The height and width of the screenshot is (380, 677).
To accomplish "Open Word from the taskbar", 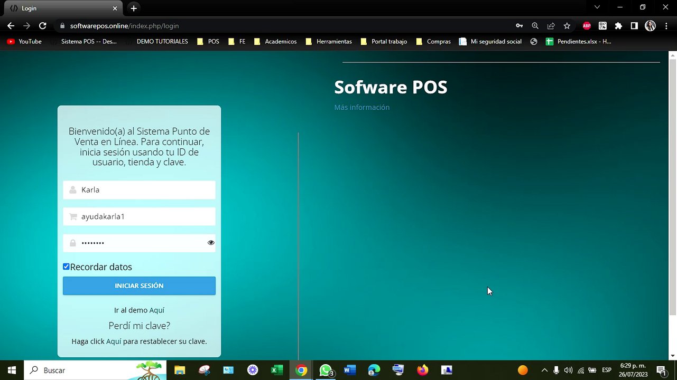I will tap(349, 370).
